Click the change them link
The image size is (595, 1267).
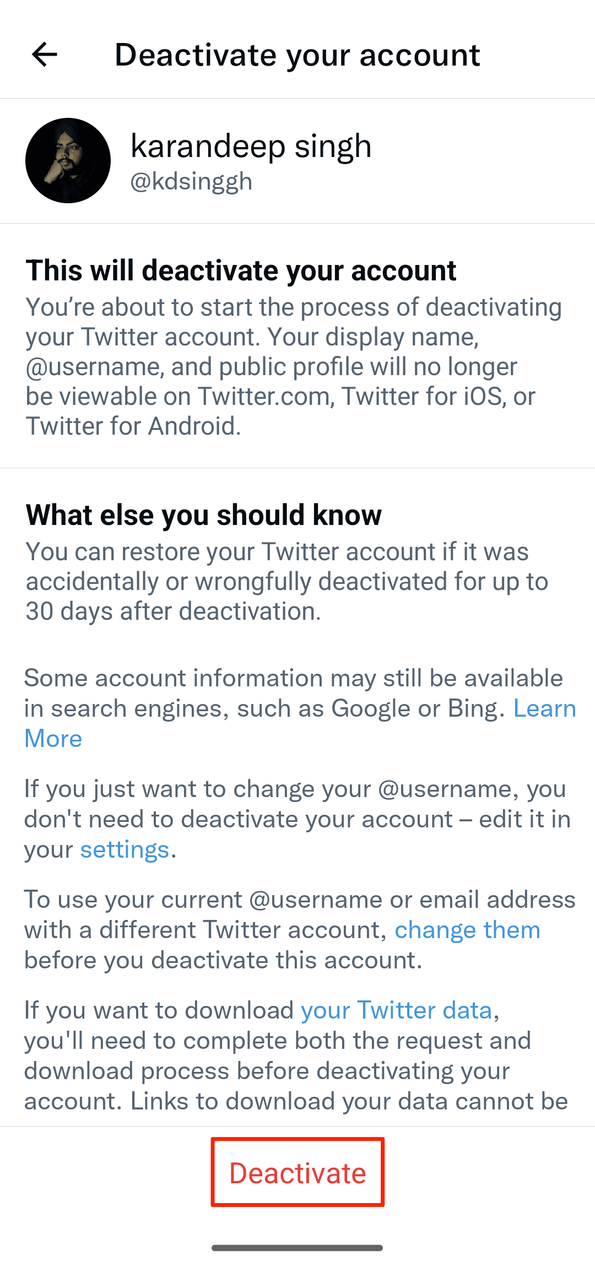(x=467, y=930)
